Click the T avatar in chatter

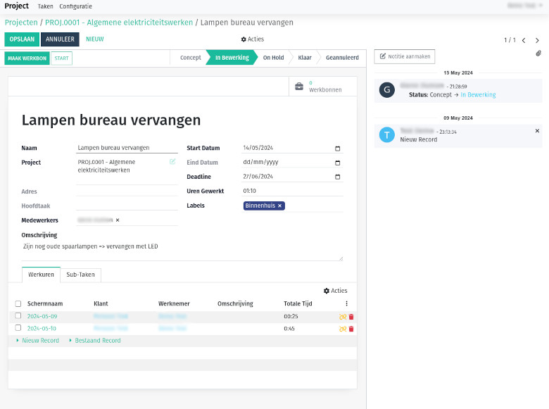[387, 135]
